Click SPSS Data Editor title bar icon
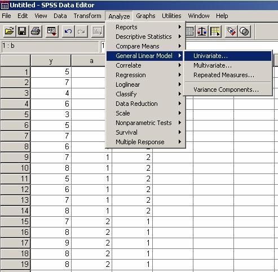The height and width of the screenshot is (272, 278). pyautogui.click(x=5, y=6)
